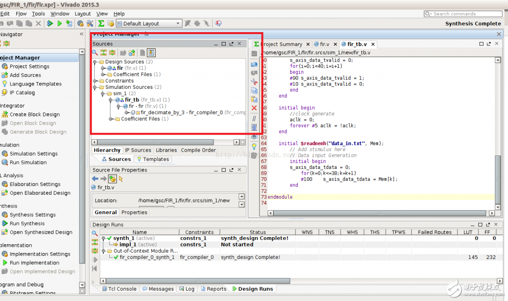Open the Default Layout dropdown
The width and height of the screenshot is (508, 301).
(x=149, y=24)
